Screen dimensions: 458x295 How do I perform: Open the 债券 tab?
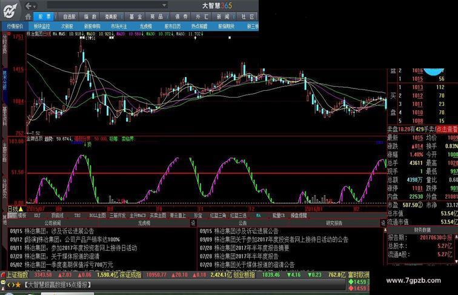(181, 16)
